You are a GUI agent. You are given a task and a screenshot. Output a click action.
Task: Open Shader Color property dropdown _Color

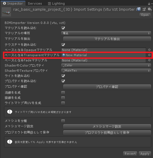(x=106, y=65)
